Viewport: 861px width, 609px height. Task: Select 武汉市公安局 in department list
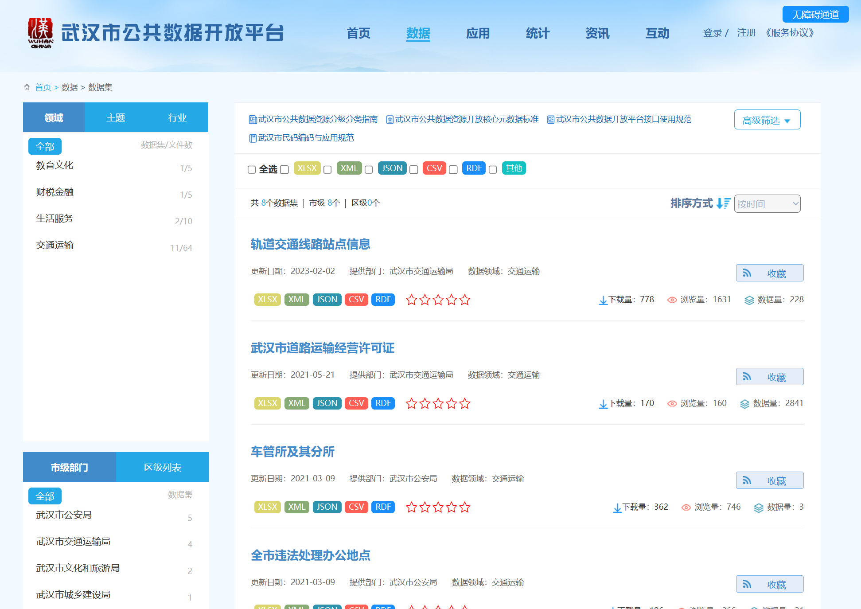[x=64, y=515]
